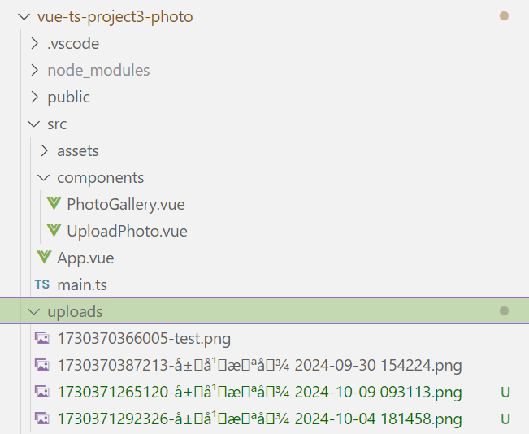Screen dimensions: 529x434
Task: Click the Vue icon beside App.vue
Action: tap(45, 258)
